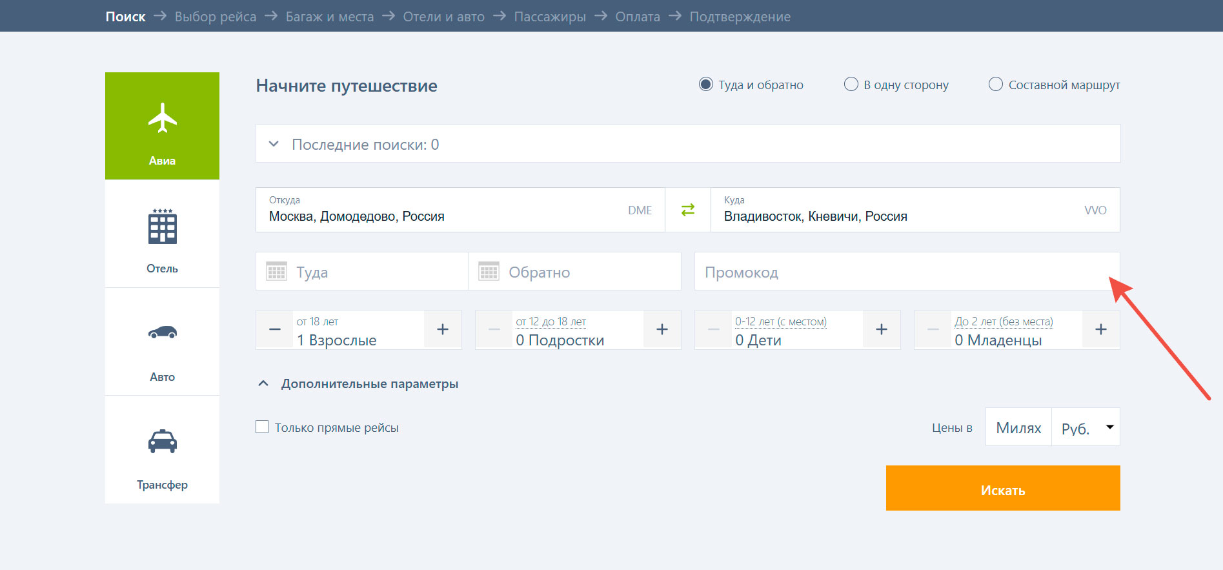Decrease Подростки count with minus
The height and width of the screenshot is (570, 1223).
click(x=494, y=329)
